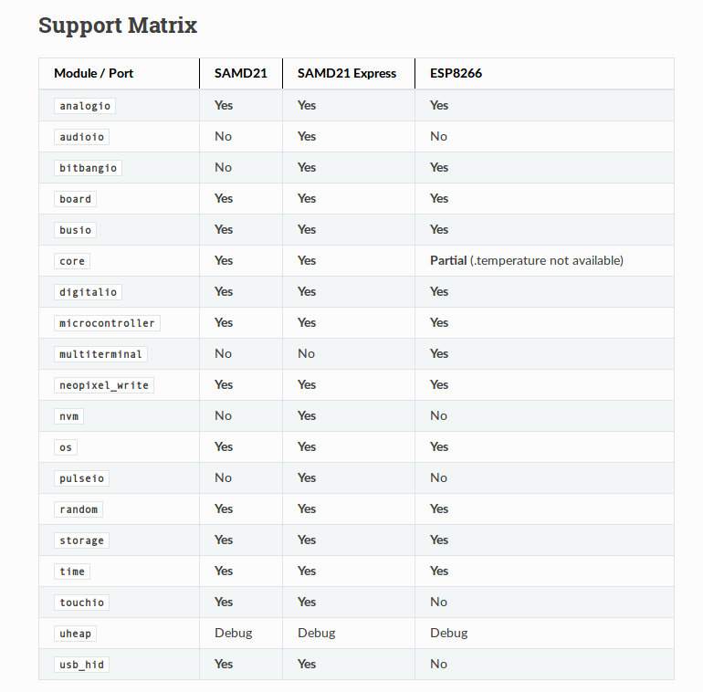Open the board module link
Image resolution: width=703 pixels, height=692 pixels.
click(75, 199)
